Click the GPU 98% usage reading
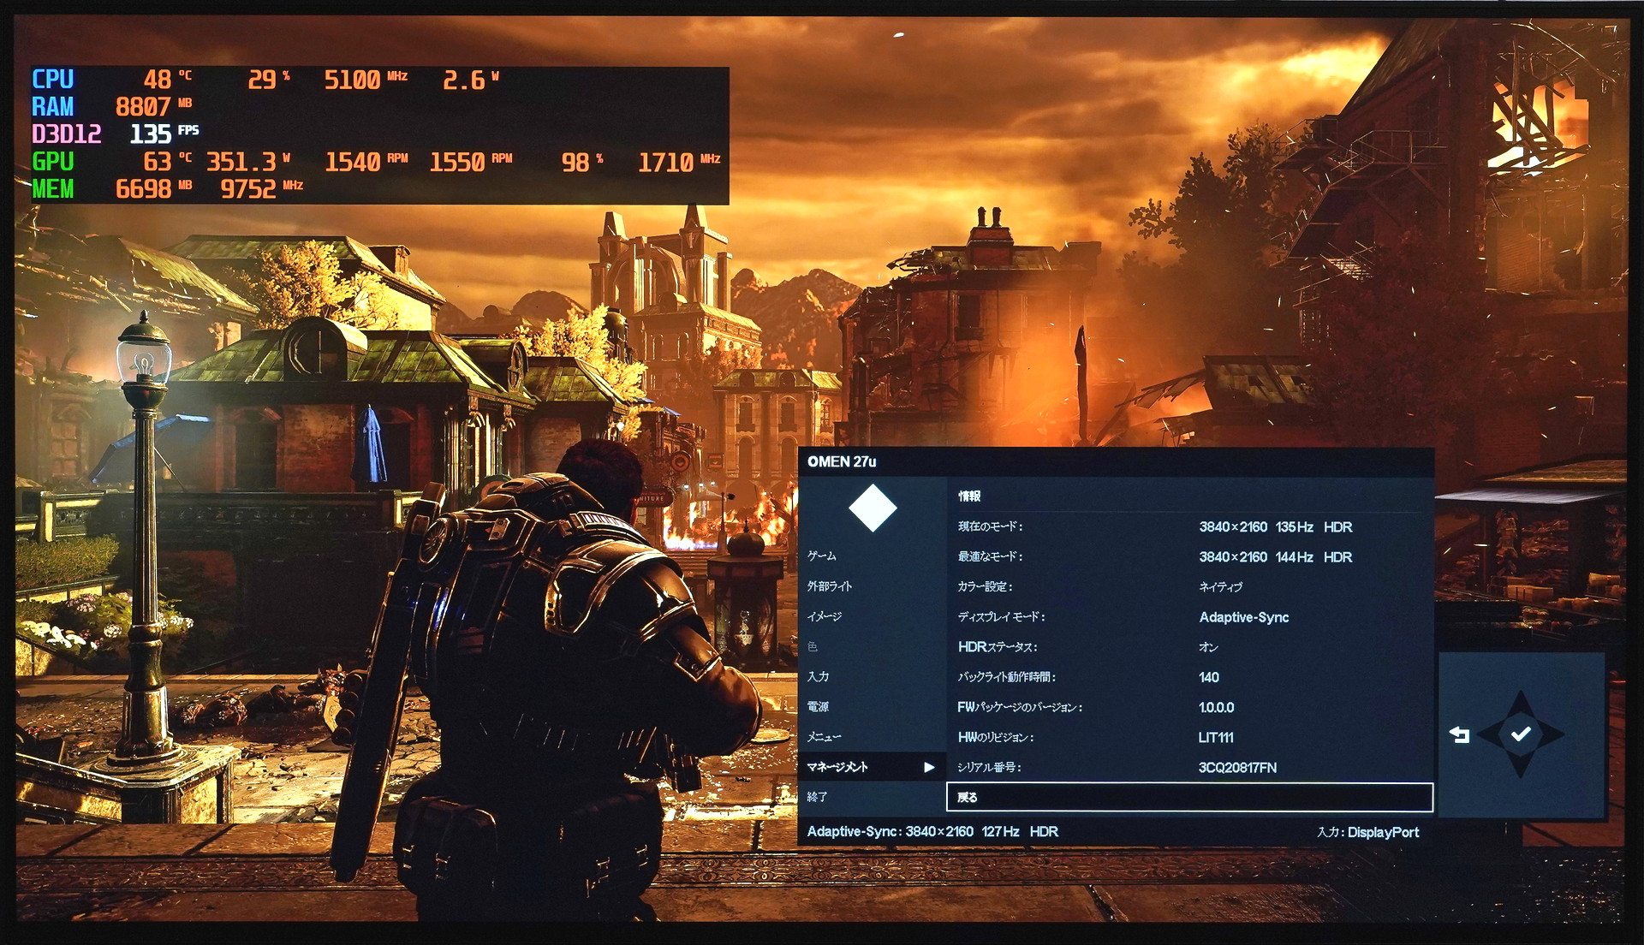The image size is (1644, 945). 582,162
